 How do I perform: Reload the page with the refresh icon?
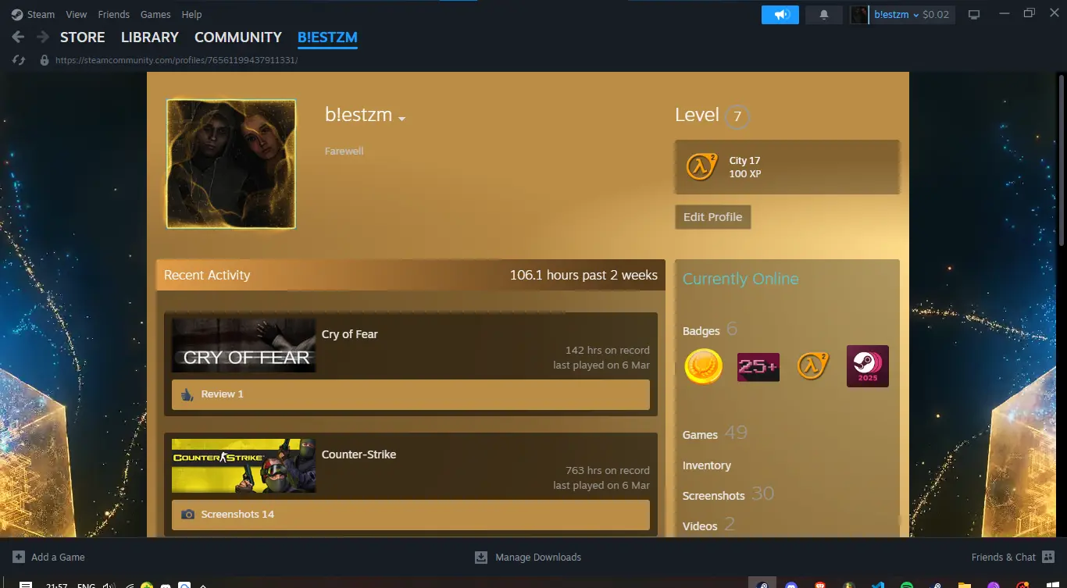pos(19,60)
